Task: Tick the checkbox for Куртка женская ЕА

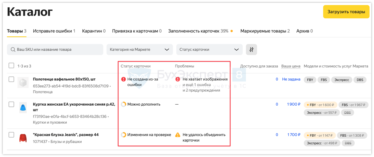Action: tap(11, 104)
